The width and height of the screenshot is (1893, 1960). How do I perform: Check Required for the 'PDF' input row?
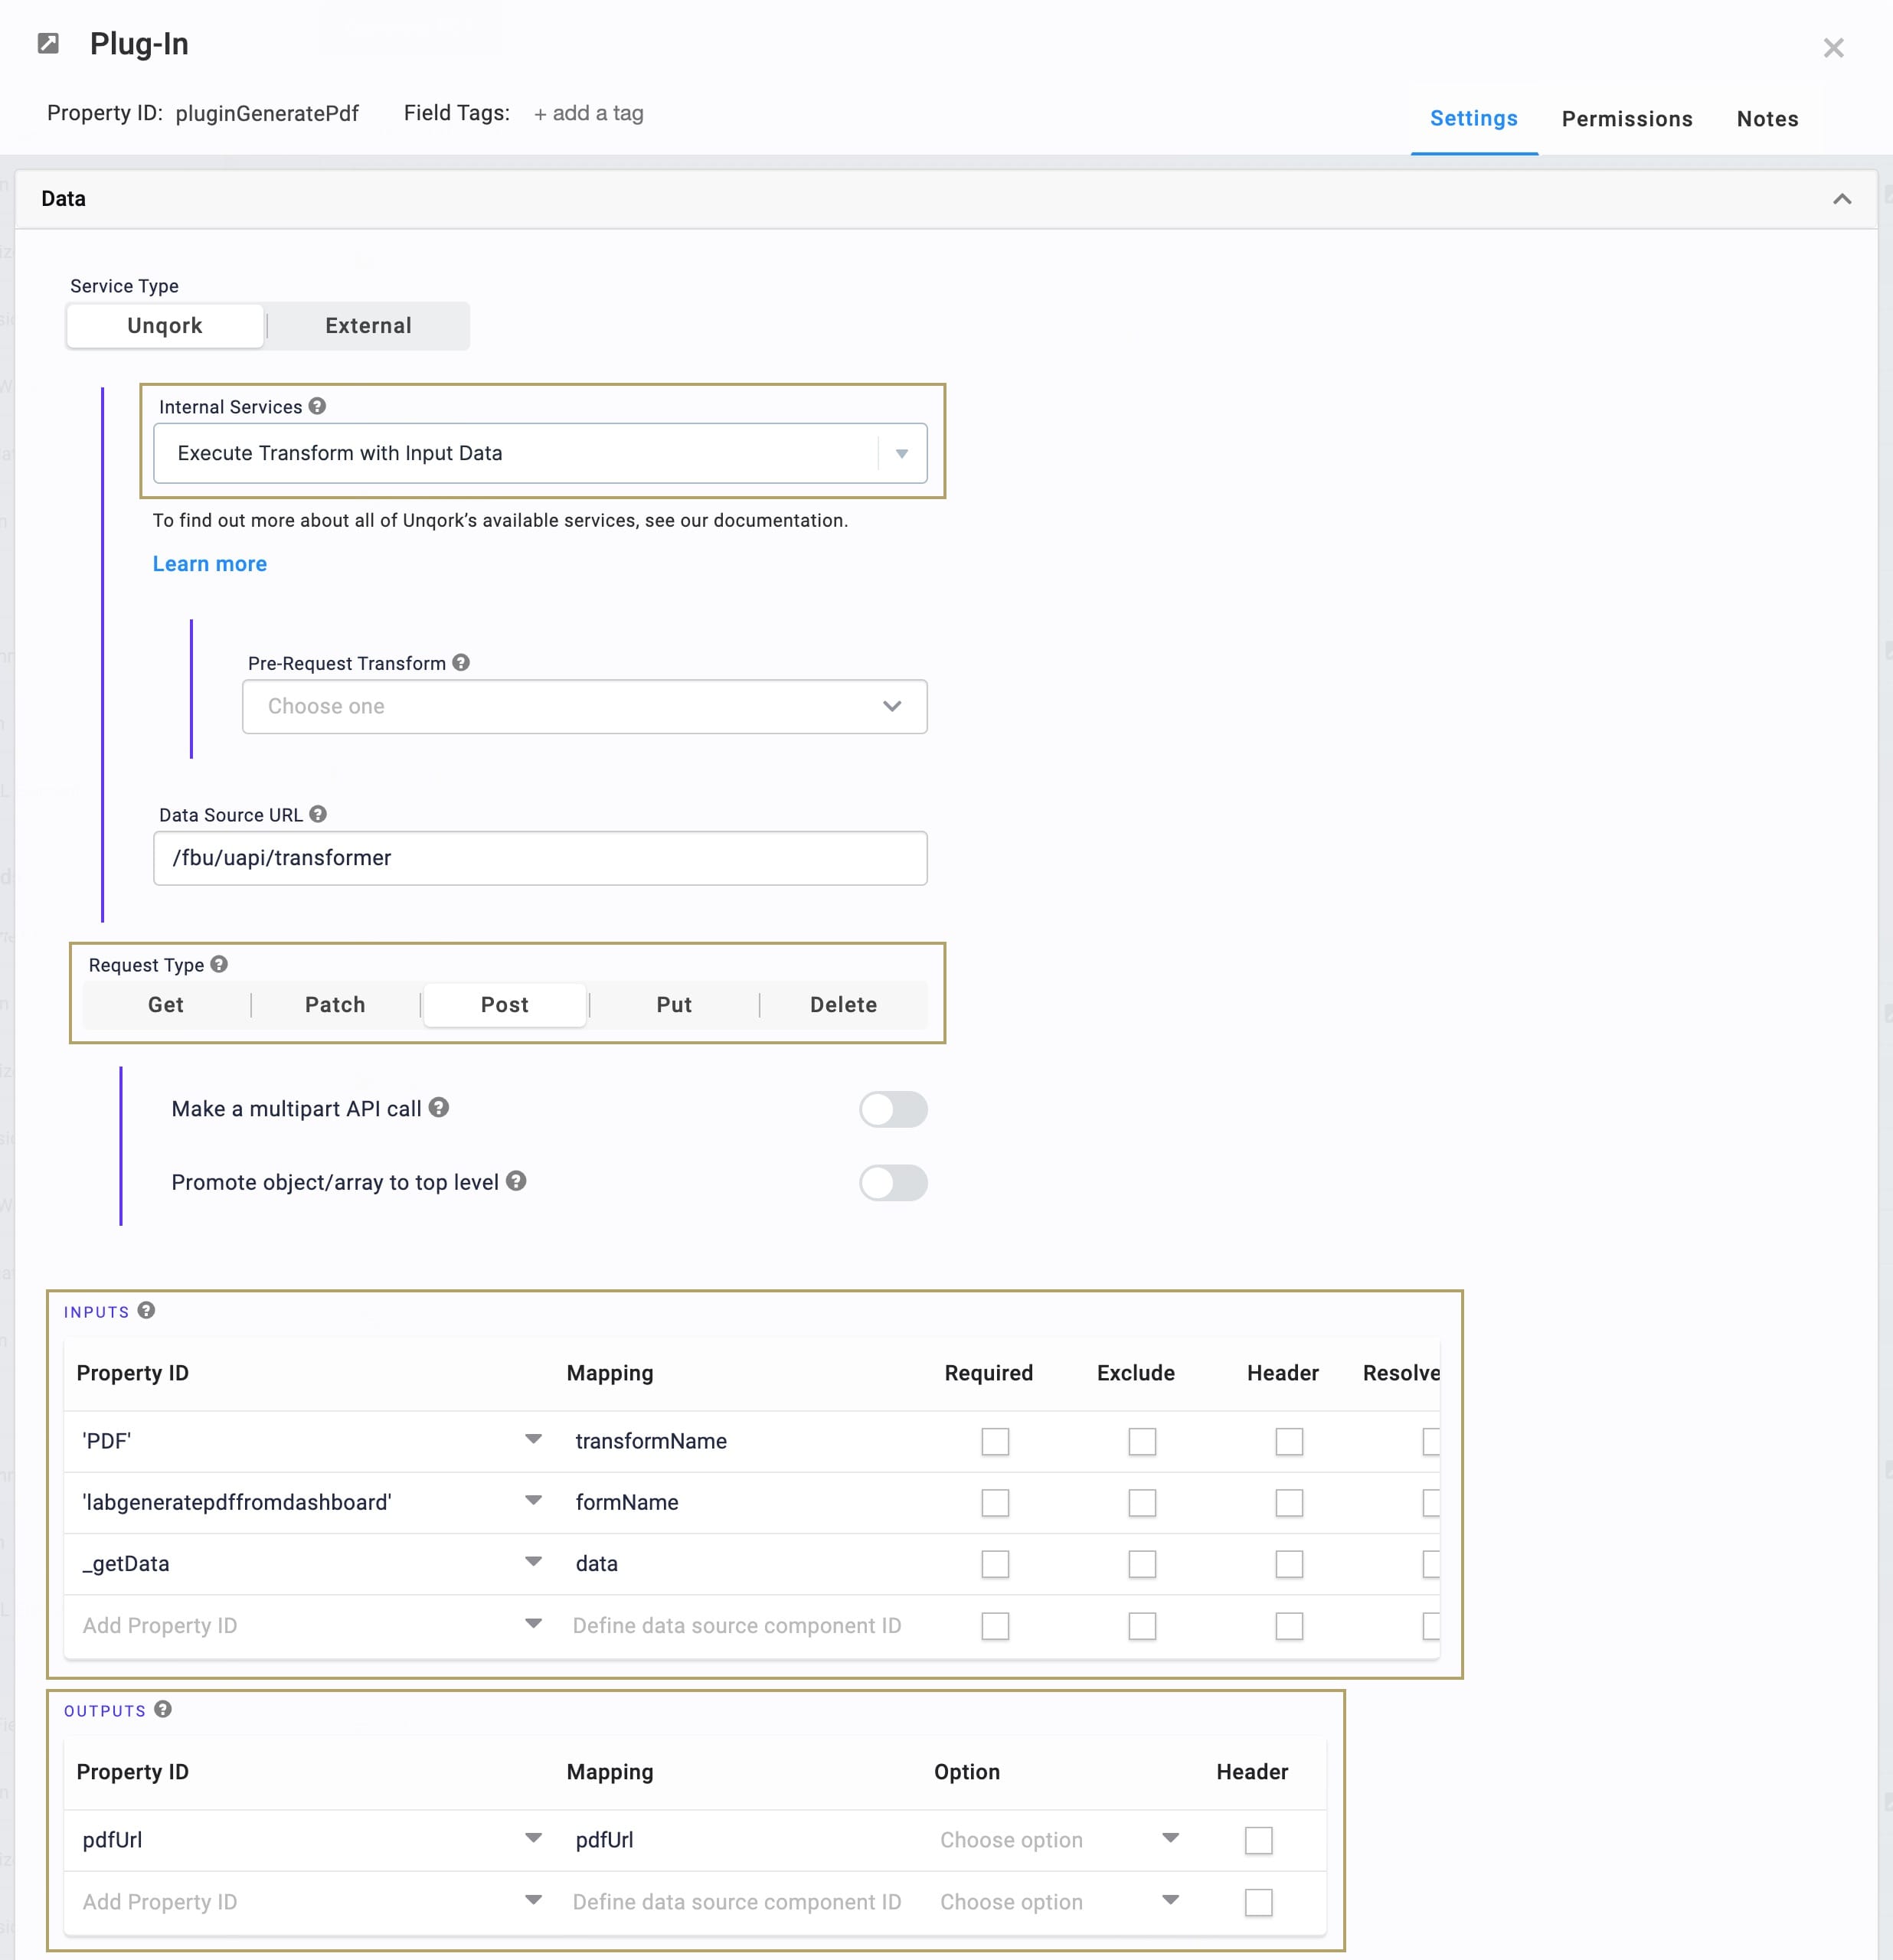995,1441
